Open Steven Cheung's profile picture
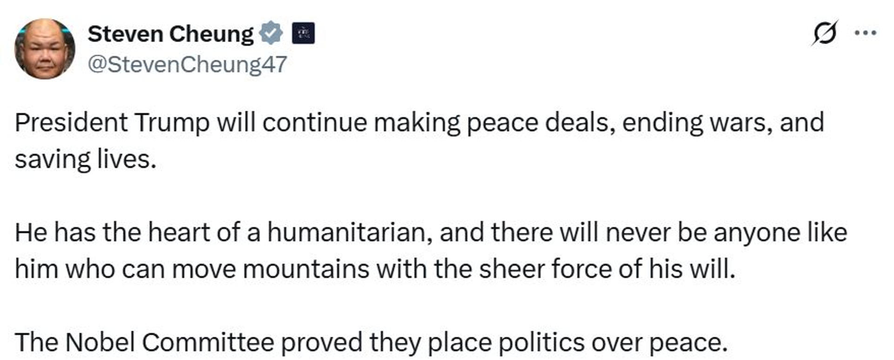 45,49
